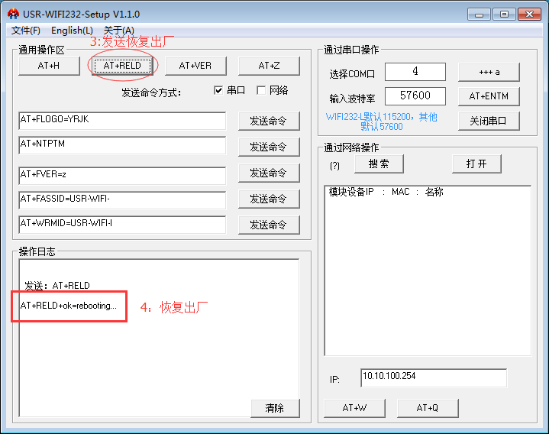Clear the operation log with 清除

coord(275,408)
